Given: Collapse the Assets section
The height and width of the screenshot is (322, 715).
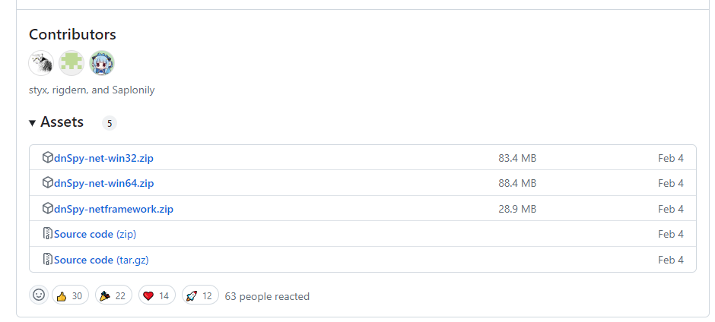Looking at the screenshot, I should click(x=33, y=122).
